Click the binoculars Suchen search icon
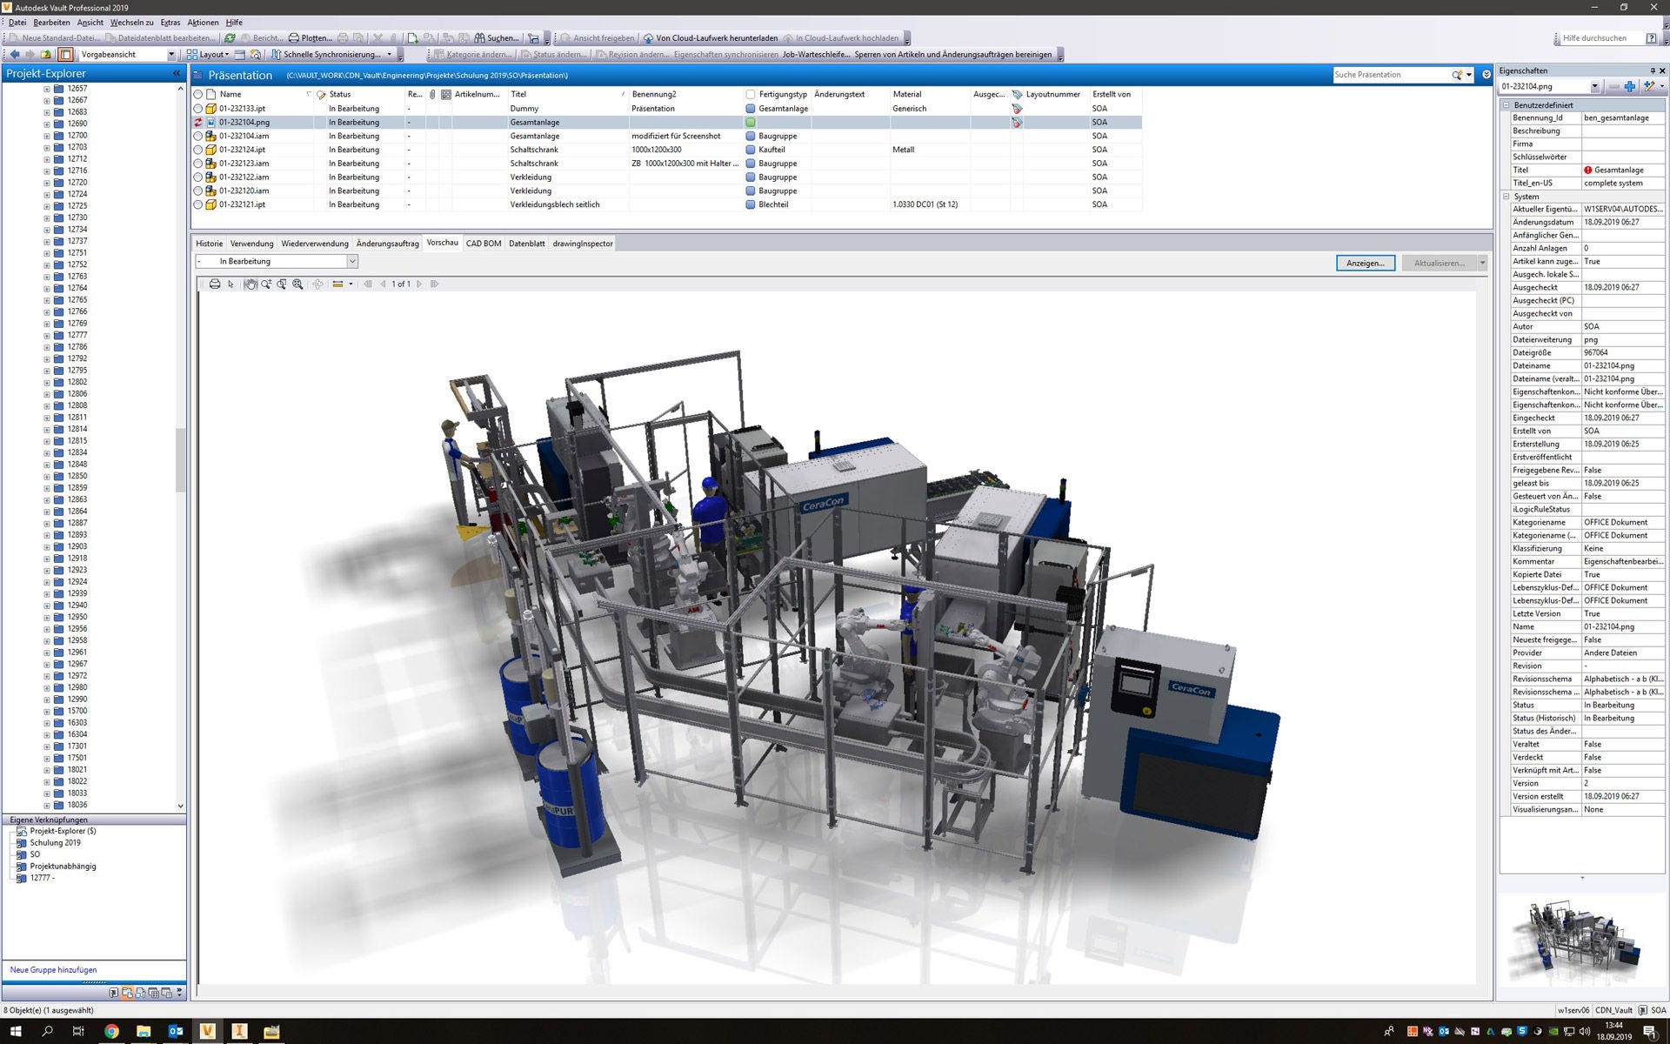This screenshot has width=1670, height=1044. [x=479, y=38]
